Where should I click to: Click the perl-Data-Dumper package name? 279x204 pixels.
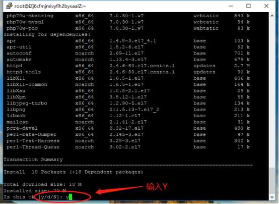pos(32,135)
